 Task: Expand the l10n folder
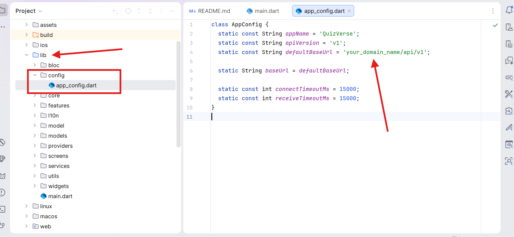tap(35, 115)
